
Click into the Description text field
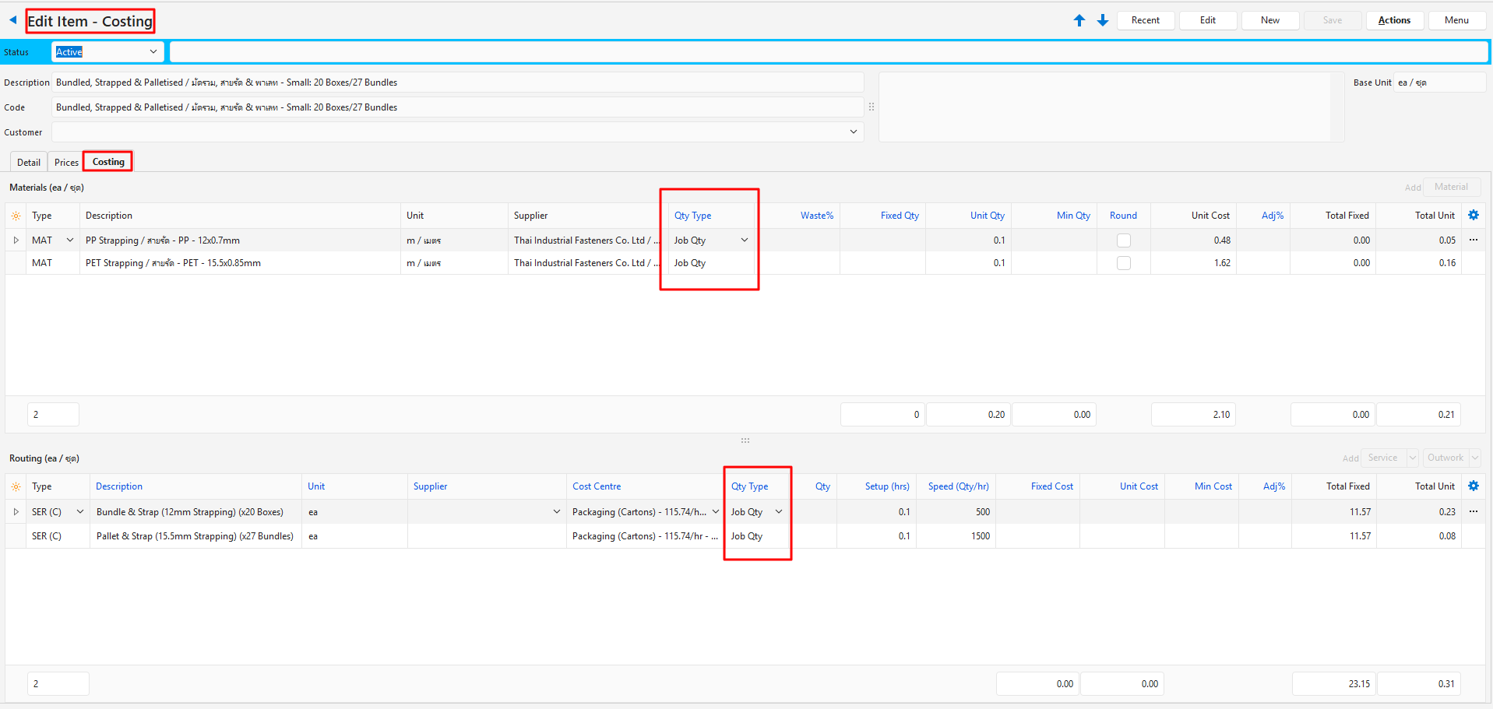pos(457,82)
